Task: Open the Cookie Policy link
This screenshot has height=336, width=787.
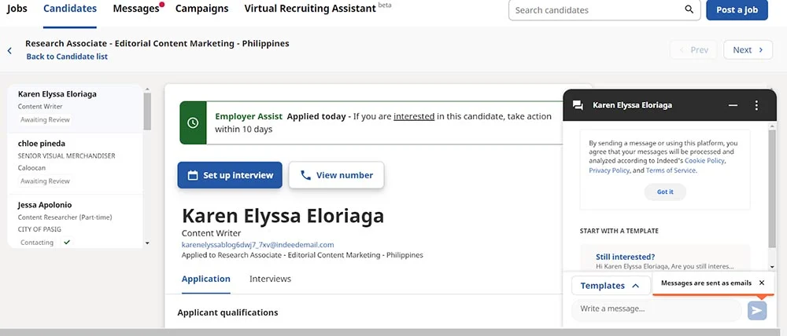Action: tap(704, 161)
